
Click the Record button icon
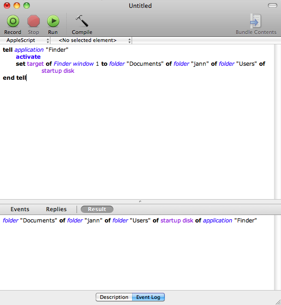click(x=13, y=21)
